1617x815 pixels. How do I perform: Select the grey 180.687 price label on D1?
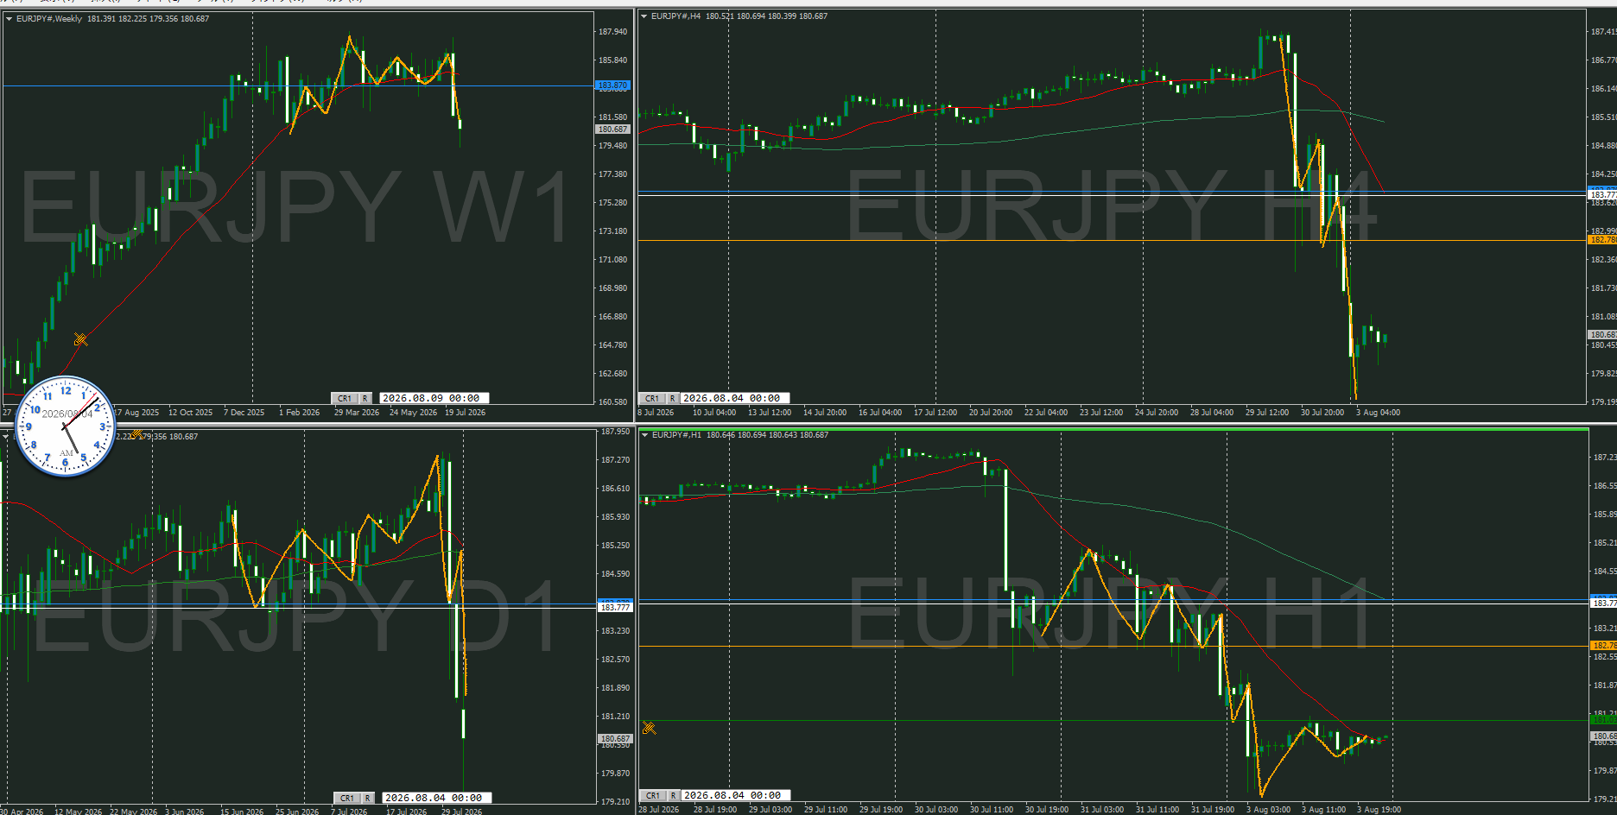click(x=615, y=739)
